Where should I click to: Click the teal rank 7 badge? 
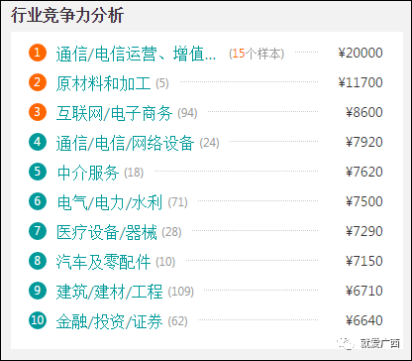[x=38, y=231]
